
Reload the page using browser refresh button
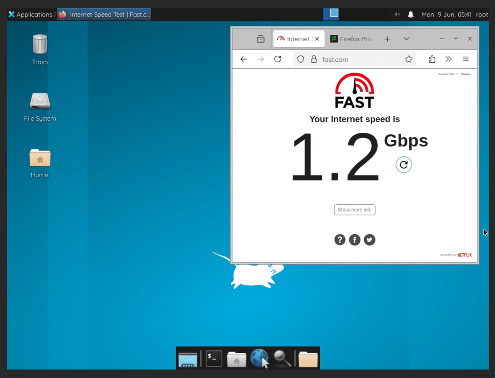click(278, 59)
